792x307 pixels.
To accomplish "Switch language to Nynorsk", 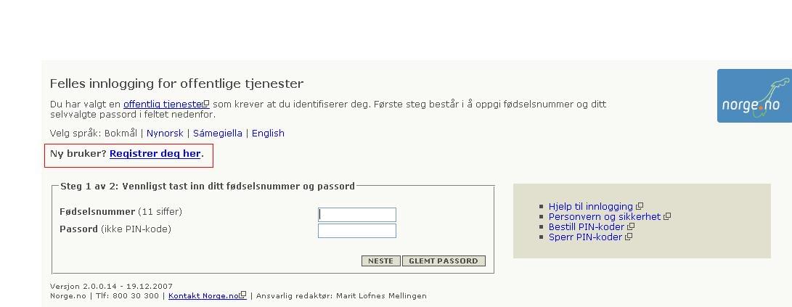I will tap(165, 134).
